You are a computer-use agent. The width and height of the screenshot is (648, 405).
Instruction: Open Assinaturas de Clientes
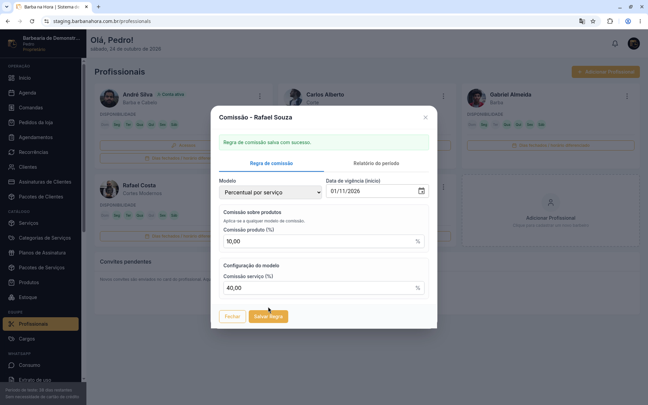(40, 182)
